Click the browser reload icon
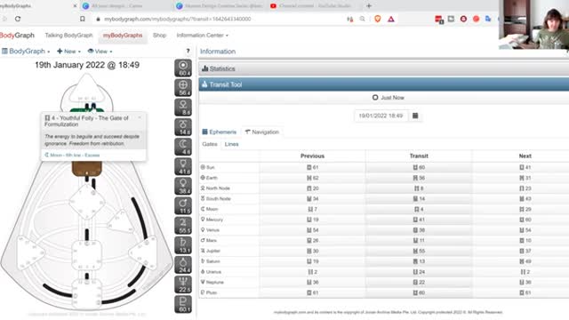Image resolution: width=569 pixels, height=320 pixels. click(x=18, y=19)
